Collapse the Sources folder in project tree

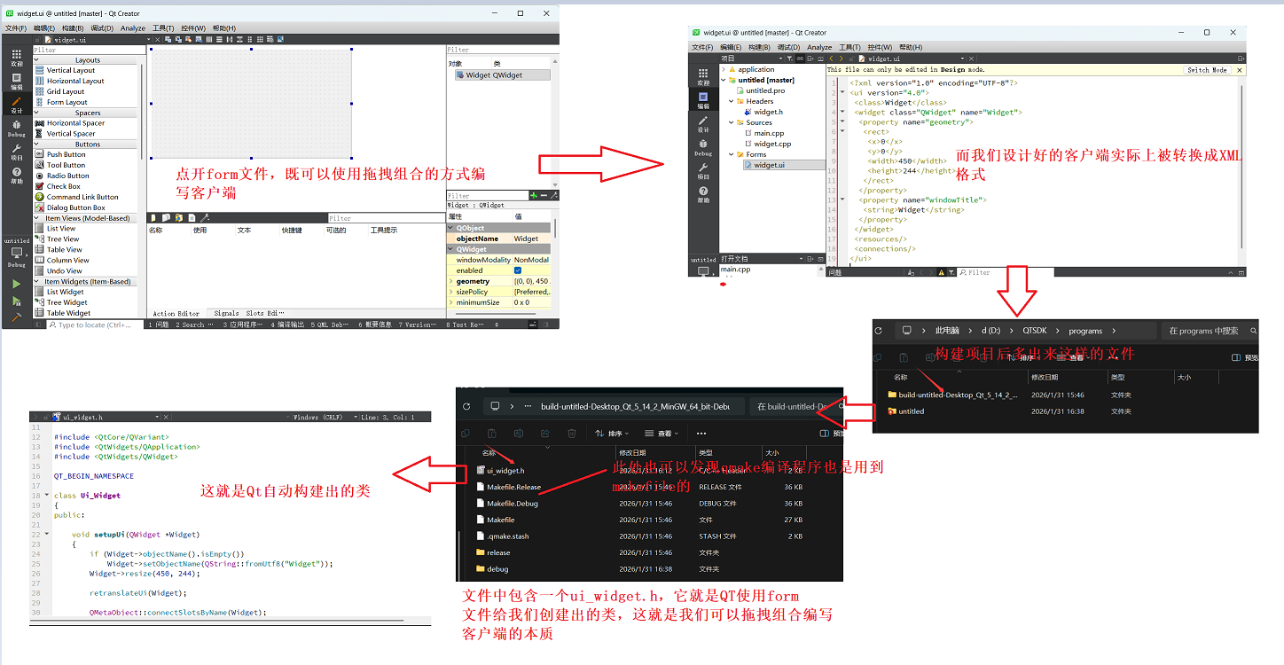tap(732, 122)
